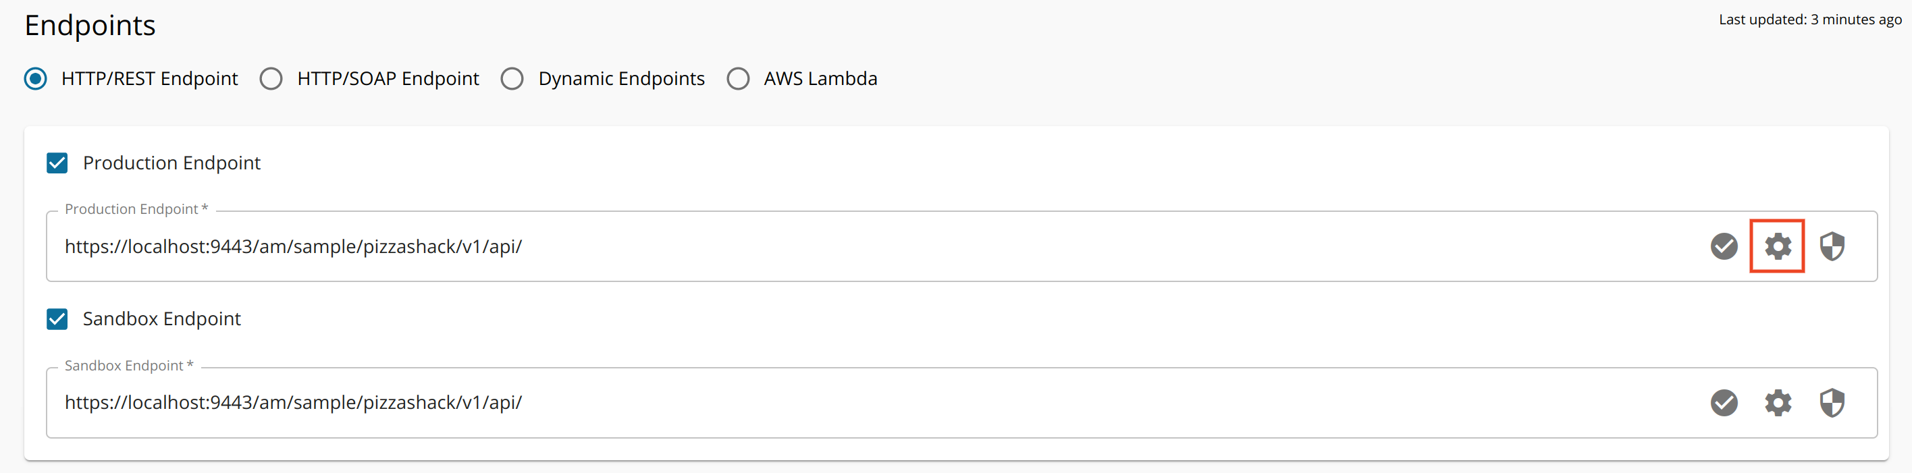Choose the Dynamic Endpoints radio option
The image size is (1912, 473).
[512, 78]
